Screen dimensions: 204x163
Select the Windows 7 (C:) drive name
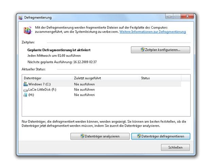[x=39, y=84]
